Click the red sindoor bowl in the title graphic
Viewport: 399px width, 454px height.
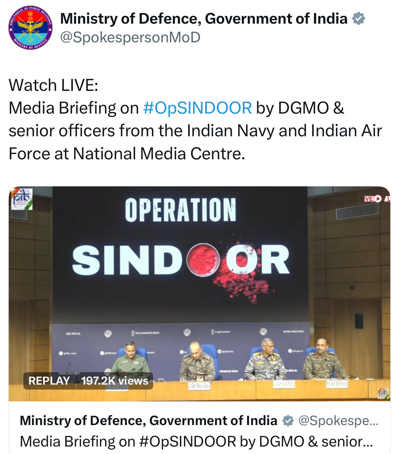click(x=203, y=260)
